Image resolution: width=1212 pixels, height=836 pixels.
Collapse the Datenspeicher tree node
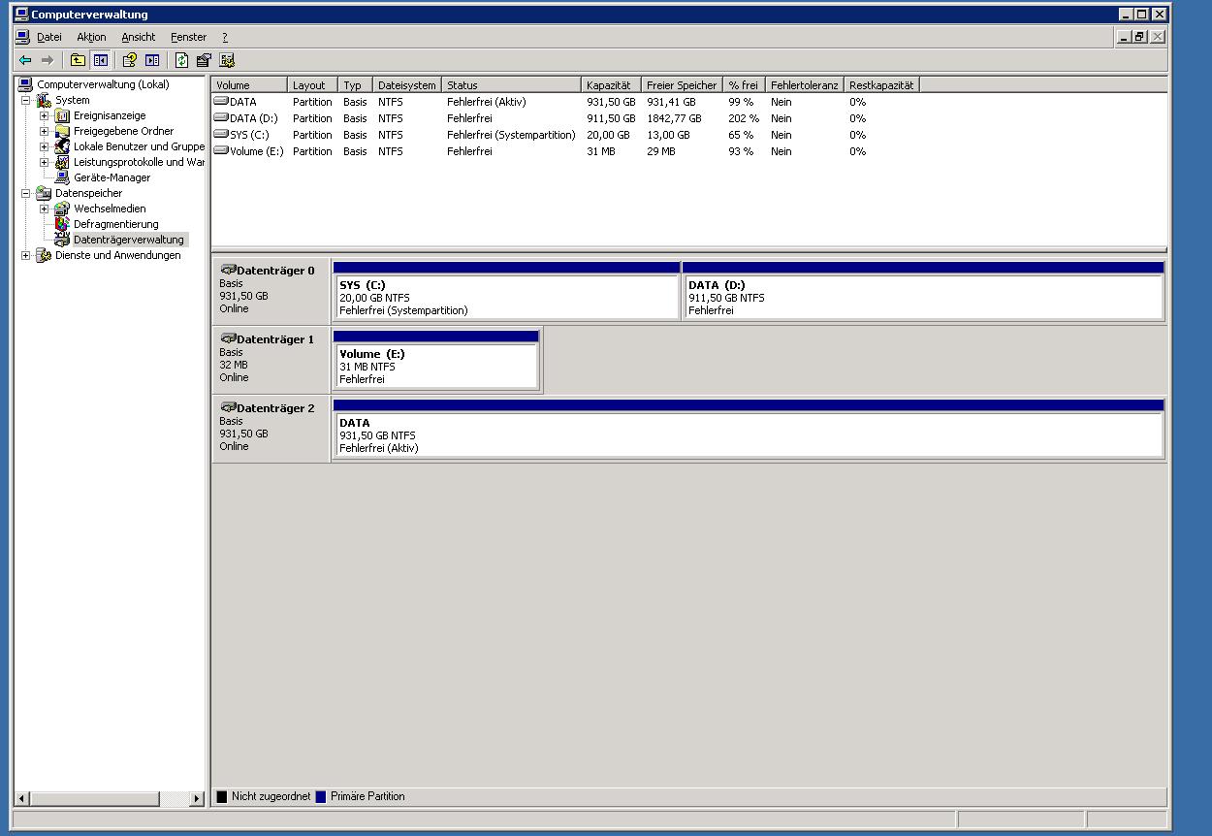pyautogui.click(x=26, y=193)
